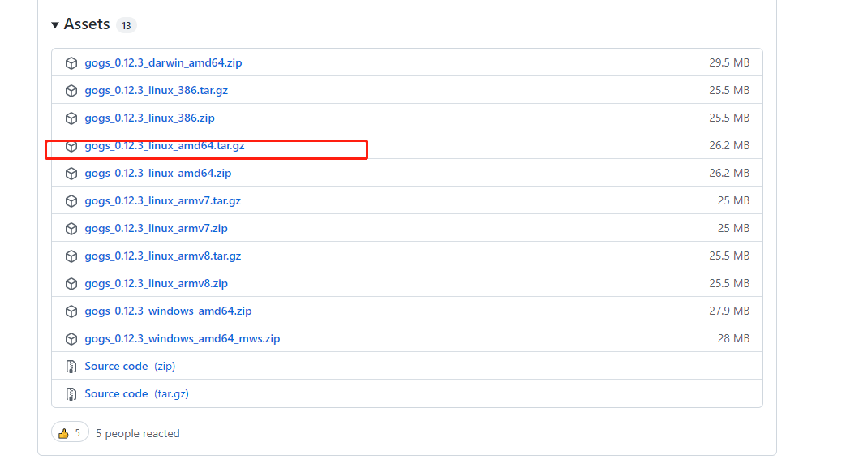Click package icon beside gogs_0.12.3_linux_amd64.zip

pos(71,173)
